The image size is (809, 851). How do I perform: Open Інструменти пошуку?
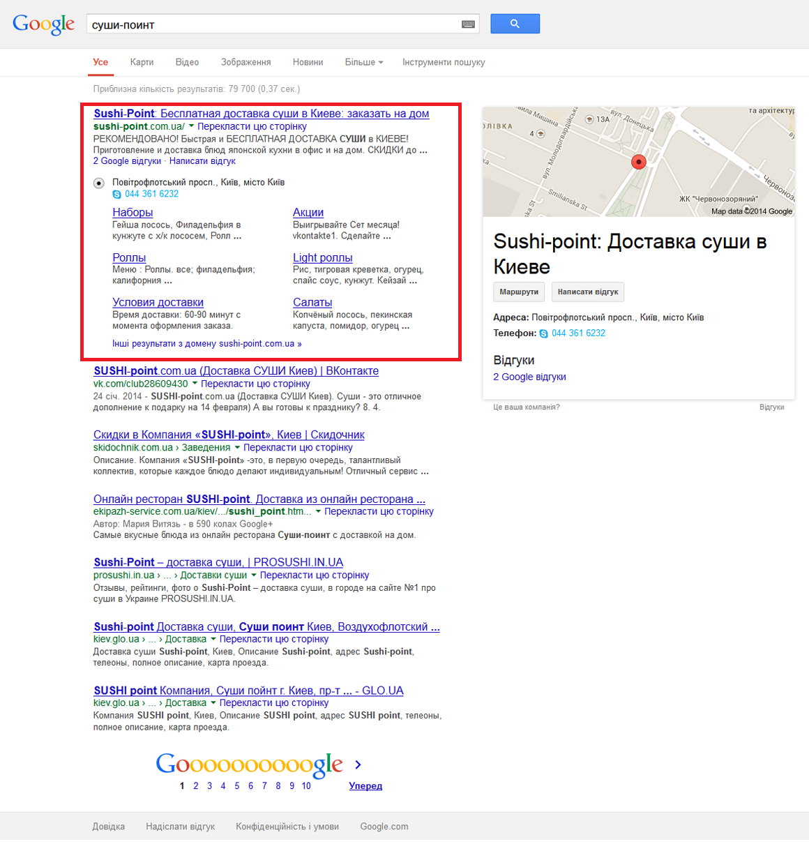(444, 62)
